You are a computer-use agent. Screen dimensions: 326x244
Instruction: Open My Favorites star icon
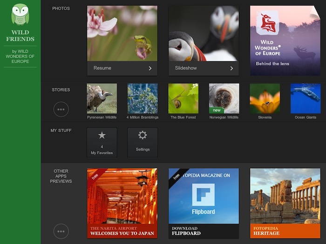tap(102, 135)
